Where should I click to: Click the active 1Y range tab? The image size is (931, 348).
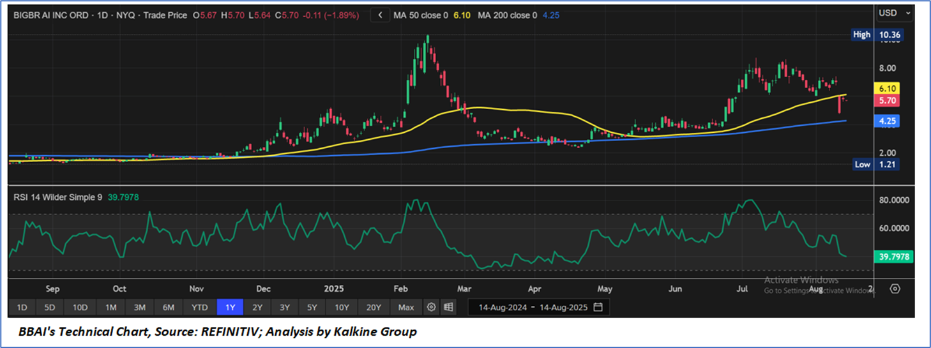(x=230, y=307)
